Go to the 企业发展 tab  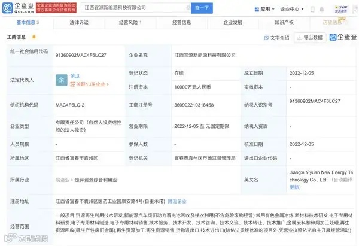click(x=233, y=23)
